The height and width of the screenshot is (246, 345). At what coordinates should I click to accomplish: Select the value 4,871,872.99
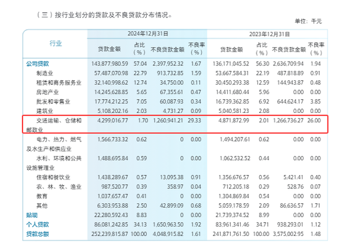click(234, 120)
